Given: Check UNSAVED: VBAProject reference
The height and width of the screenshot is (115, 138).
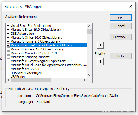Looking at the screenshot, I should tap(8, 73).
